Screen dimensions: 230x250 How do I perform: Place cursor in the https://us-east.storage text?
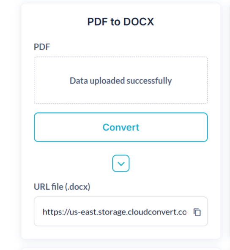[x=115, y=212]
